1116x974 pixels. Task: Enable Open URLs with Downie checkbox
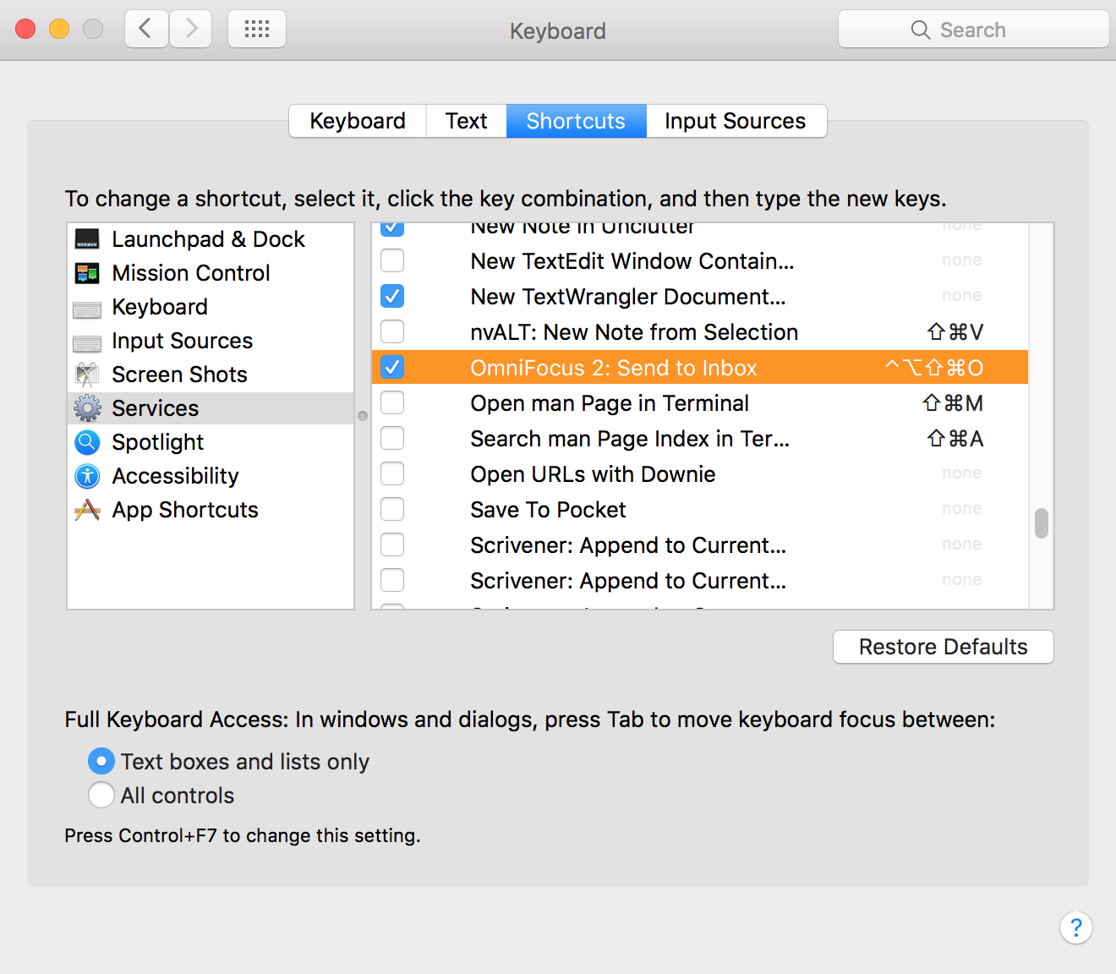point(392,473)
